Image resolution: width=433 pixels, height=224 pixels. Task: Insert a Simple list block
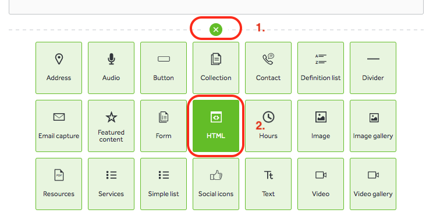coord(164,184)
